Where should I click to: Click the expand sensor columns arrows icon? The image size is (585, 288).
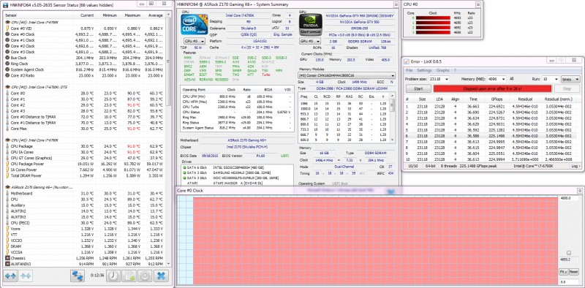pyautogui.click(x=10, y=276)
